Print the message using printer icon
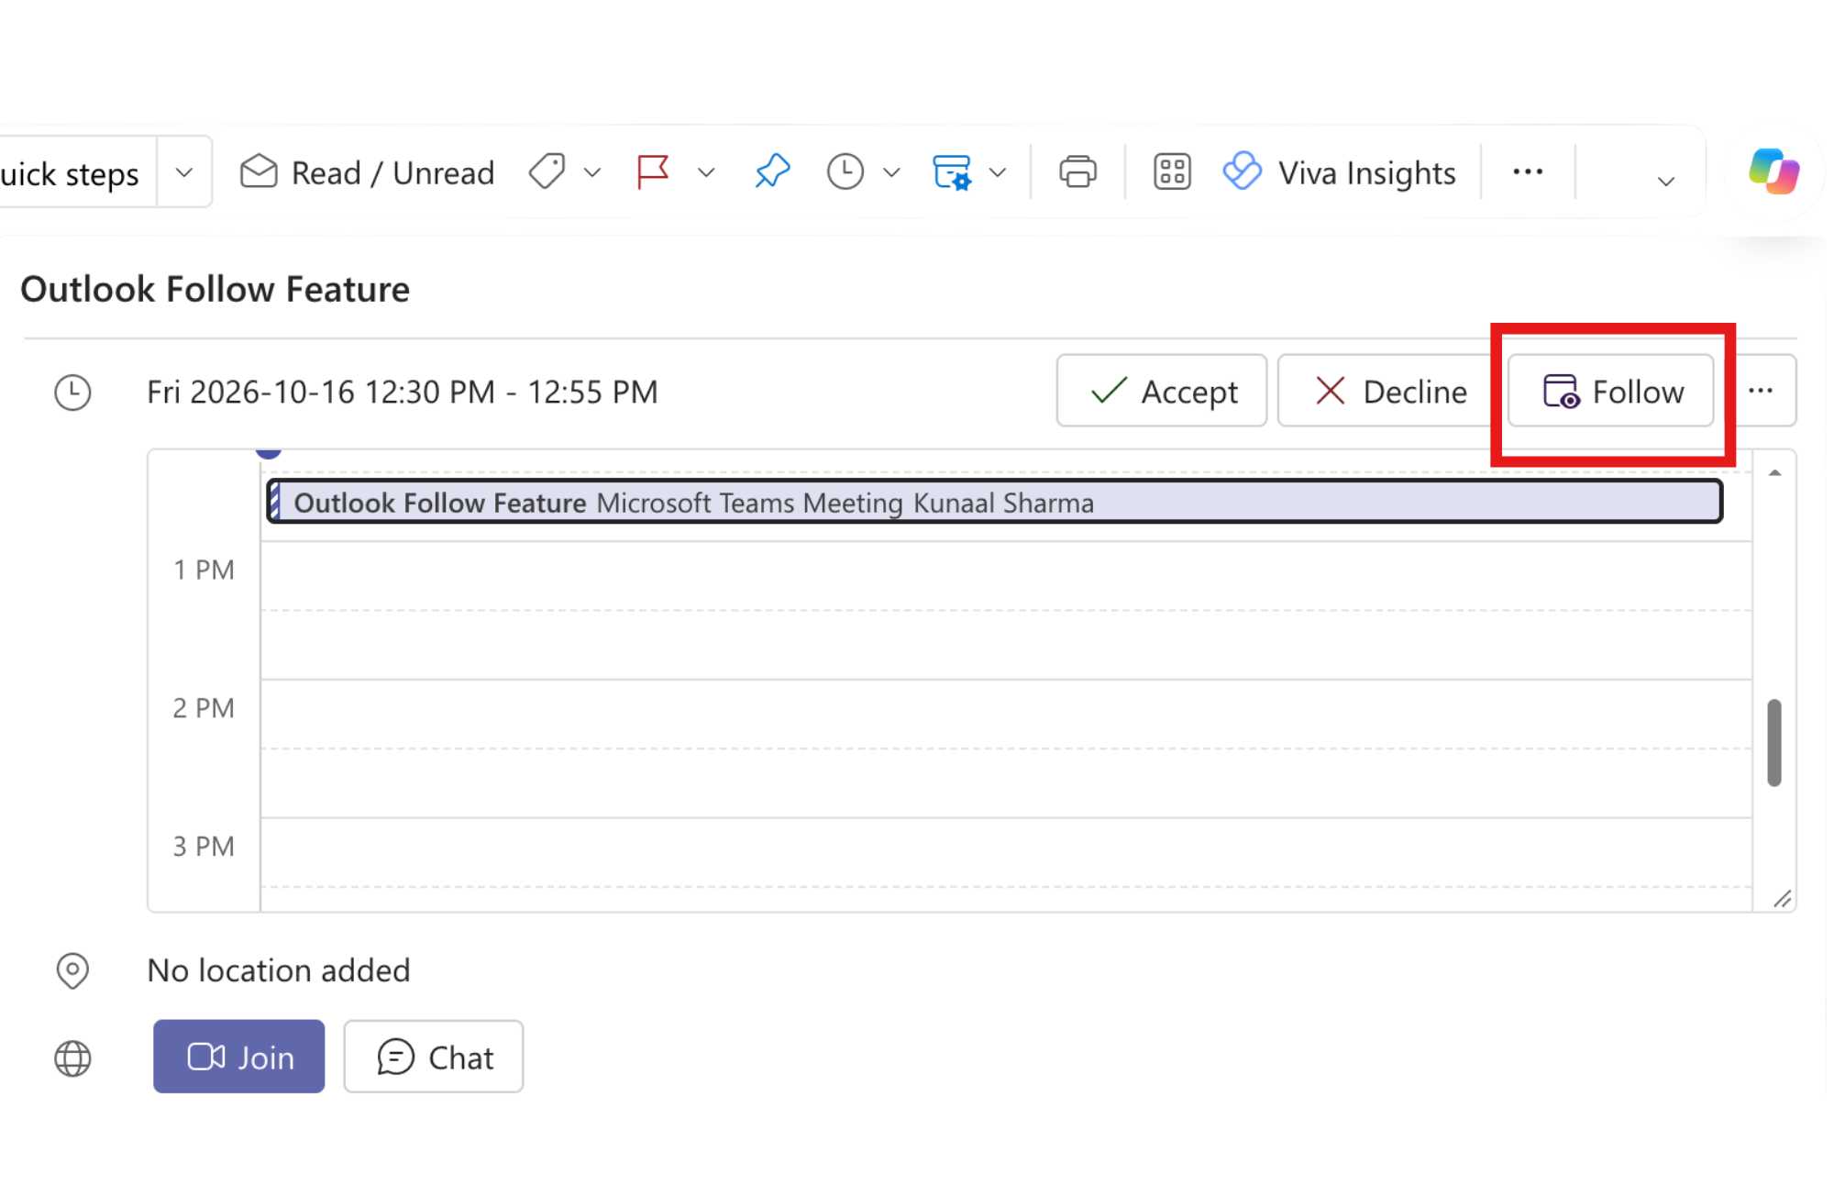The image size is (1834, 1185). pos(1077,172)
